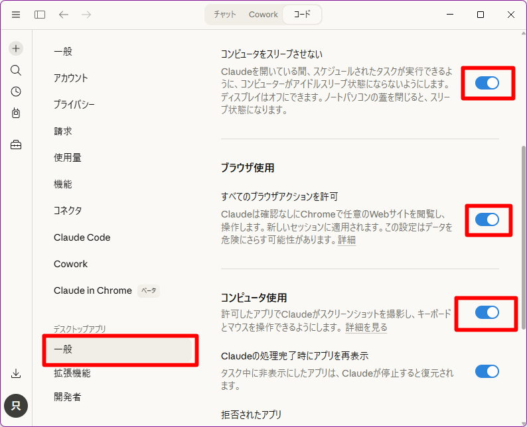
Task: Disable コンピュータをスリープさせない toggle
Action: click(487, 83)
